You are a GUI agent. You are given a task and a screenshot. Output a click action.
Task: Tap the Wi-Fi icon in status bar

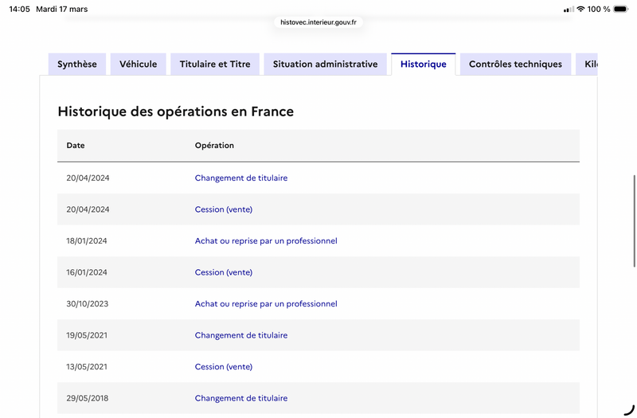[580, 9]
